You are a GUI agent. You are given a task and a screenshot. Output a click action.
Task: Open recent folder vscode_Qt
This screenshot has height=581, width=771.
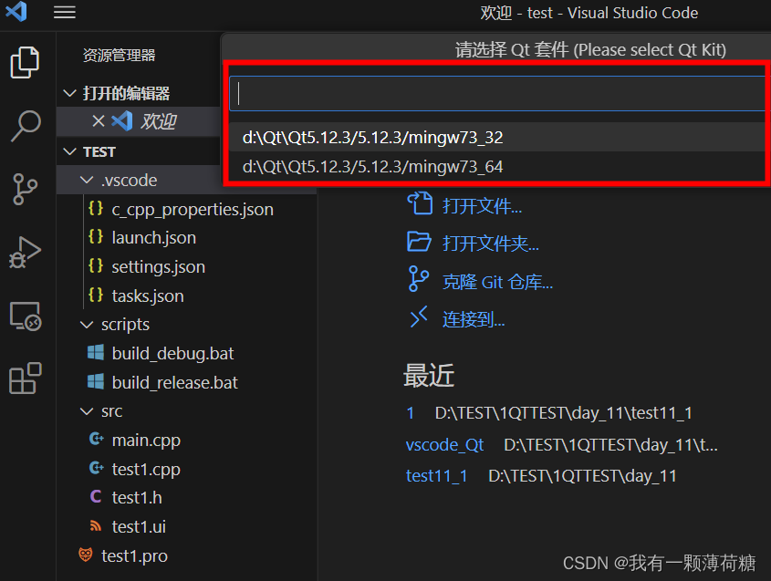445,445
